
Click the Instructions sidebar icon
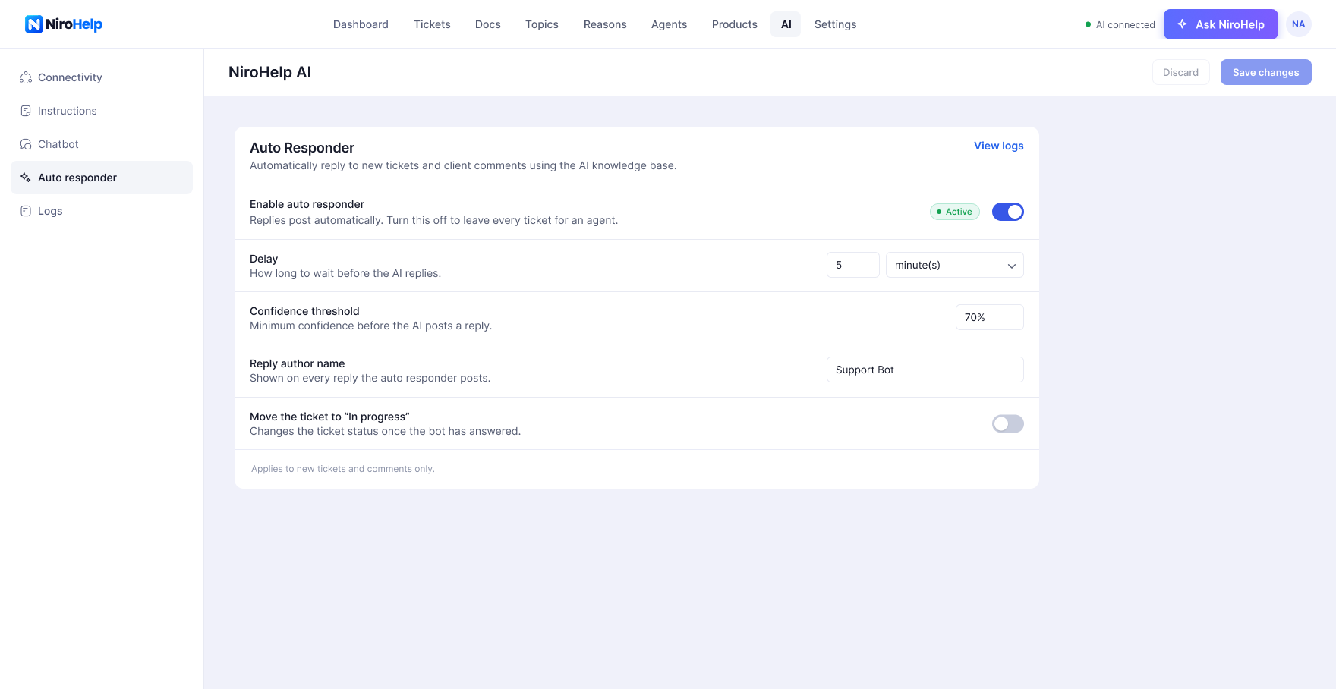click(x=26, y=111)
